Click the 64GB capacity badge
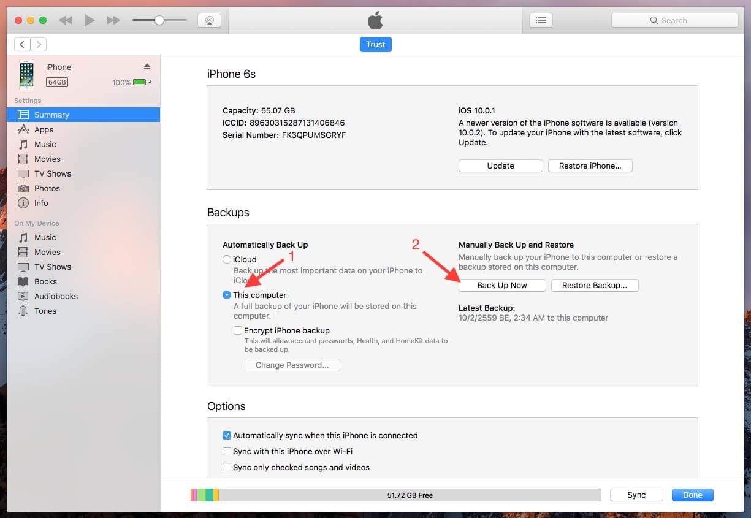 pyautogui.click(x=57, y=82)
